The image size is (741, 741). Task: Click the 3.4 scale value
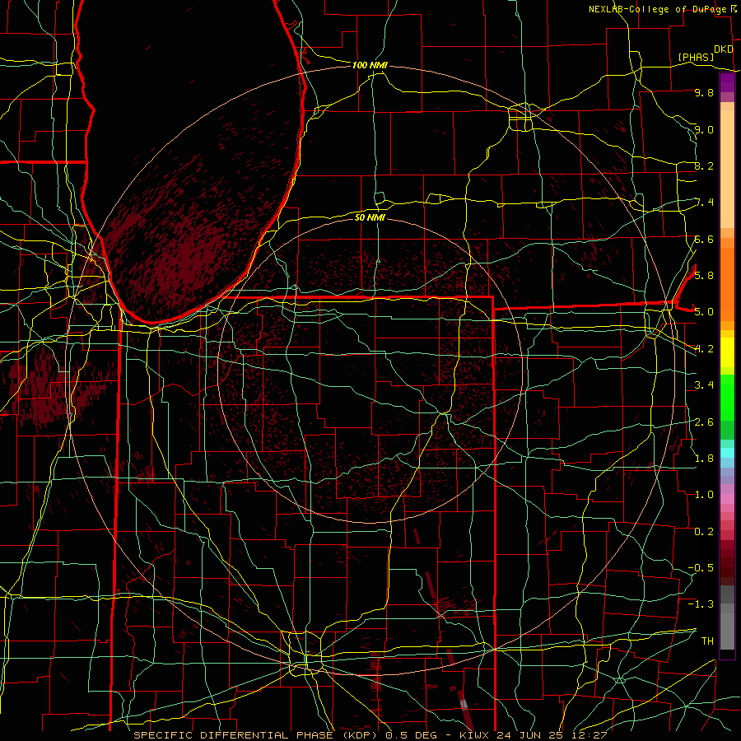(x=704, y=384)
